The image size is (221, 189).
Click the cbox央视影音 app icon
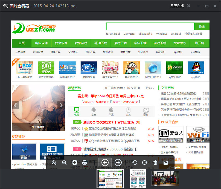point(25,67)
